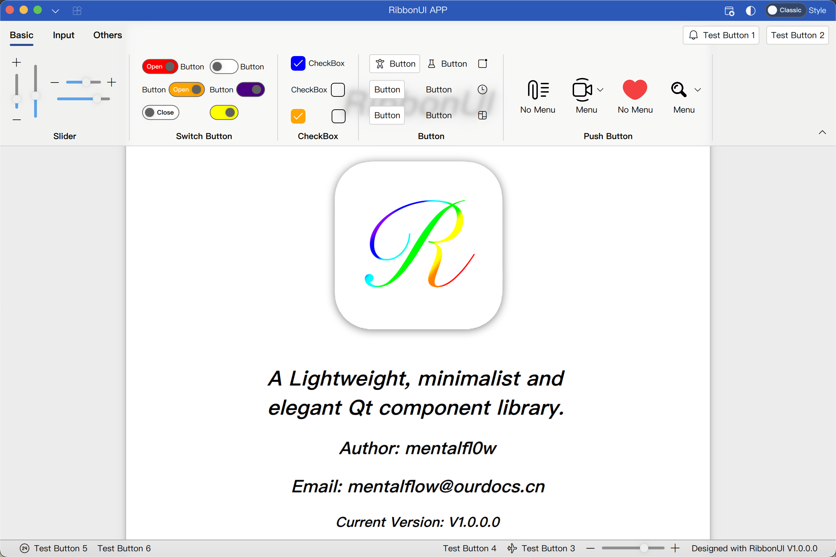The image size is (836, 557).
Task: Click the magnifying glass search icon
Action: click(x=679, y=89)
